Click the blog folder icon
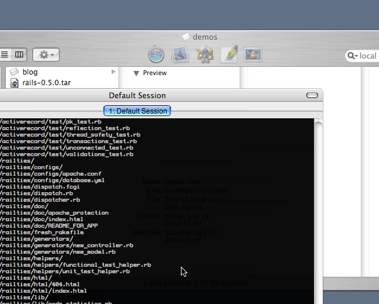This screenshot has width=379, height=304. (14, 72)
